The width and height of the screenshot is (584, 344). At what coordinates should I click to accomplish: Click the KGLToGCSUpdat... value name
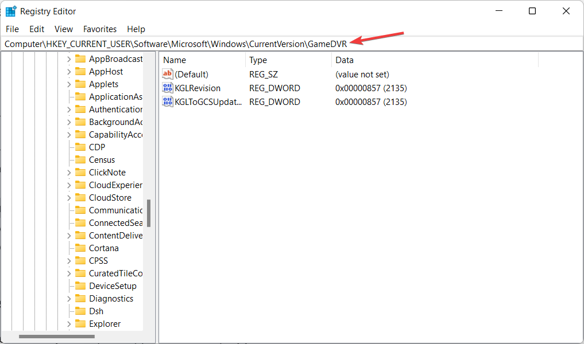[208, 102]
